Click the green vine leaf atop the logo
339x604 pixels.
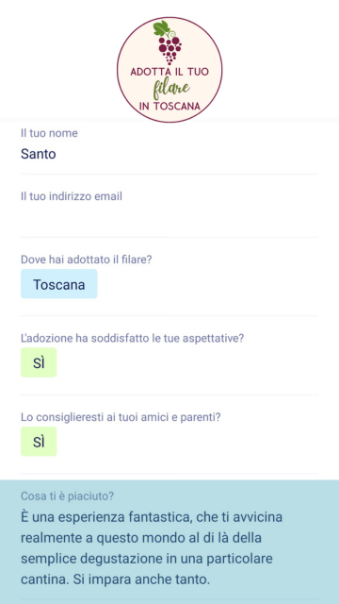(161, 28)
